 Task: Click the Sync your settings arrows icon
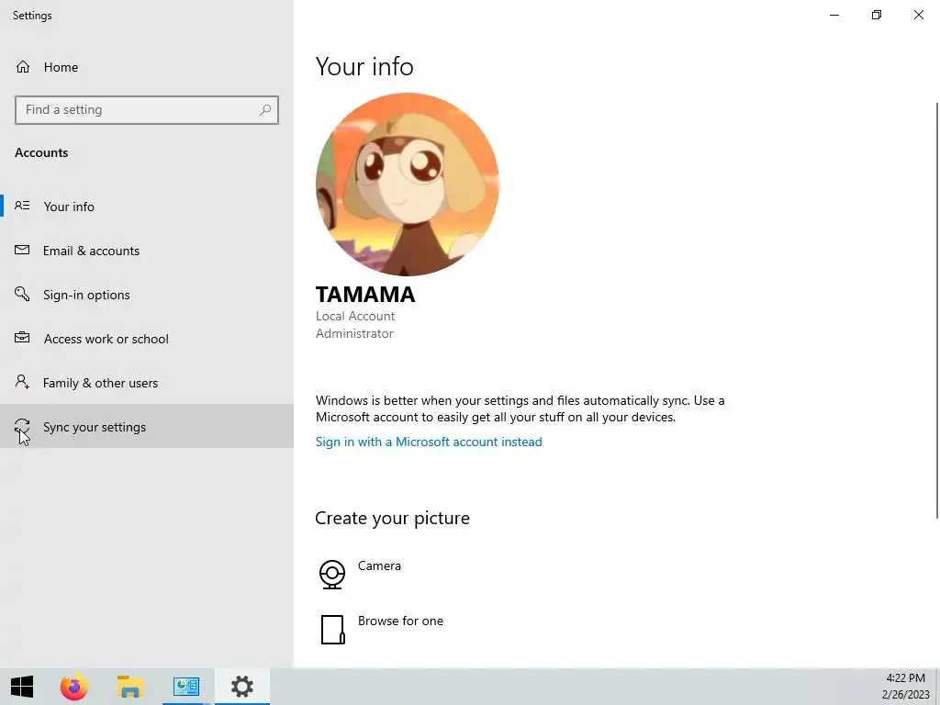[22, 426]
